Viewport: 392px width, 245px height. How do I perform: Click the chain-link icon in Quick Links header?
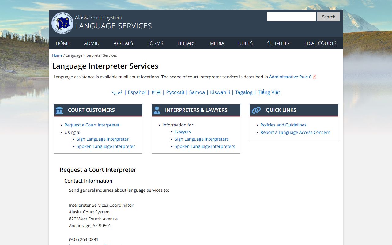(256, 110)
